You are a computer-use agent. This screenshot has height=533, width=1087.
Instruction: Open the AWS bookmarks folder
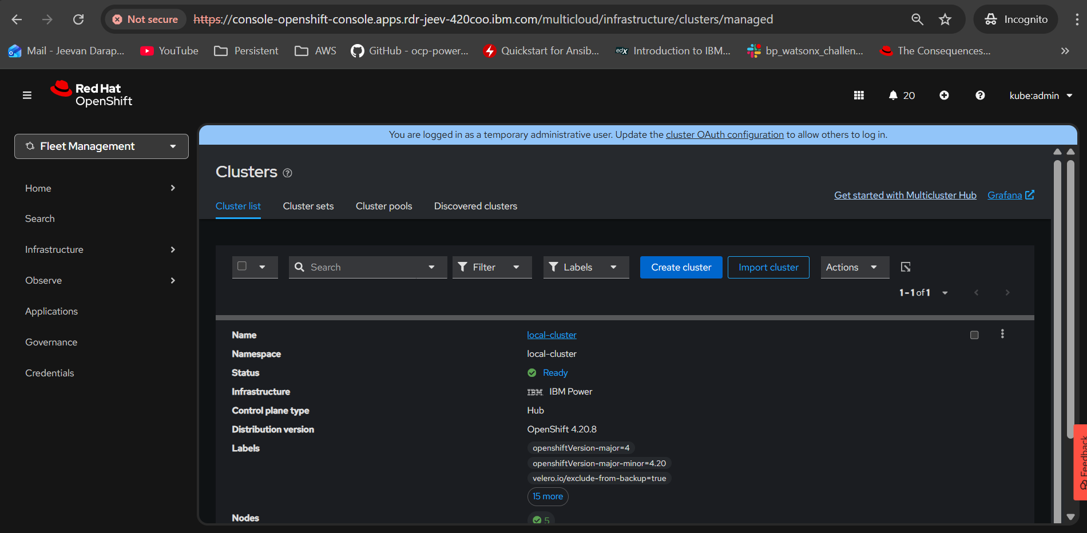point(315,51)
